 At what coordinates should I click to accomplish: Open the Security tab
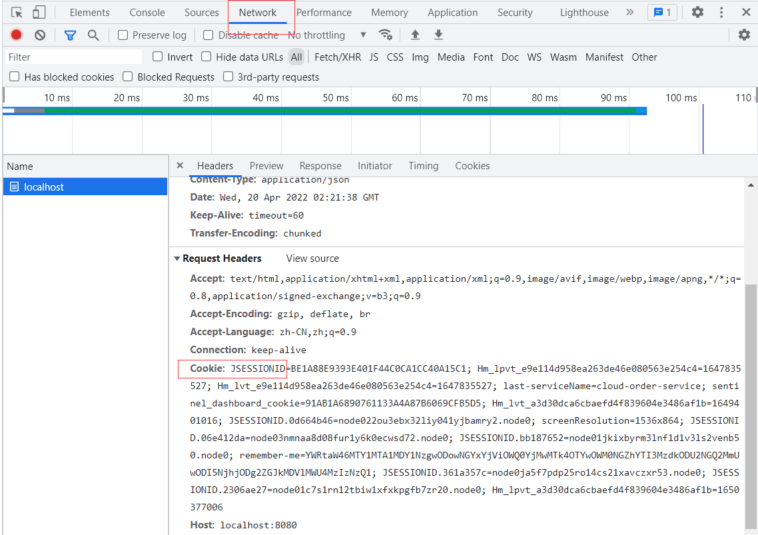515,13
